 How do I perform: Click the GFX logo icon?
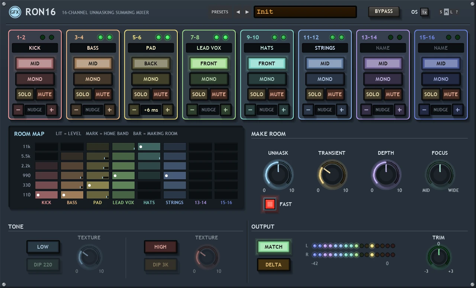[15, 12]
